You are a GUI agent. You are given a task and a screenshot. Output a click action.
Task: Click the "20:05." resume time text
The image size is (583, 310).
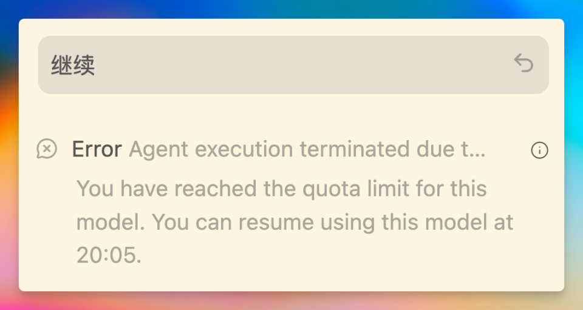[109, 255]
